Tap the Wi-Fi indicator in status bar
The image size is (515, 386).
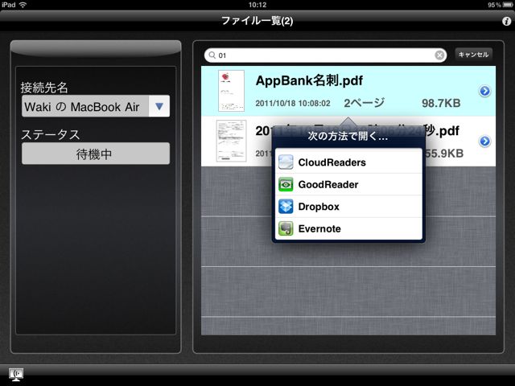click(x=23, y=5)
